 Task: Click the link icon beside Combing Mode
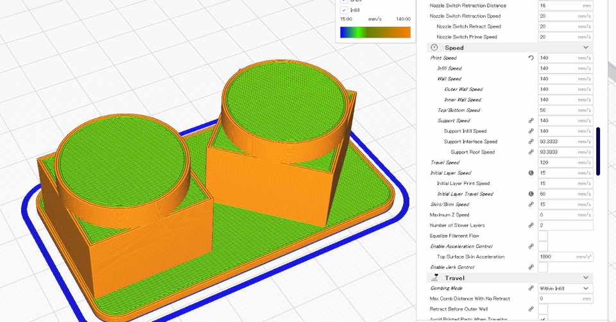coord(531,288)
